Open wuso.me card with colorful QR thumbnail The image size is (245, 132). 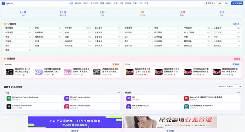point(48,72)
